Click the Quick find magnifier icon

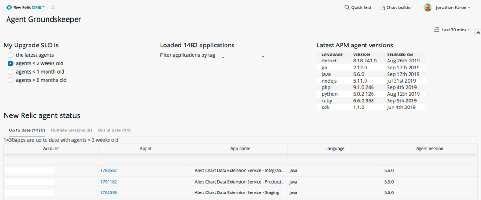point(347,8)
